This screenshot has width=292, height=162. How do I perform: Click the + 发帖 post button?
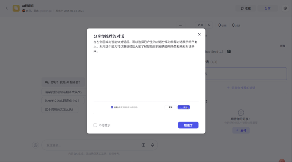coord(241,130)
